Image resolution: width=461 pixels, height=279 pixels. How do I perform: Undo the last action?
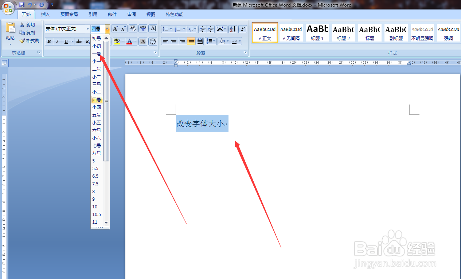pyautogui.click(x=30, y=5)
